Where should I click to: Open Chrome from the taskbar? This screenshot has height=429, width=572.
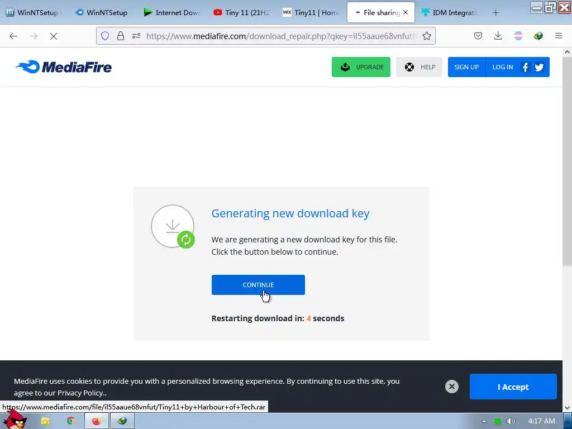point(71,421)
